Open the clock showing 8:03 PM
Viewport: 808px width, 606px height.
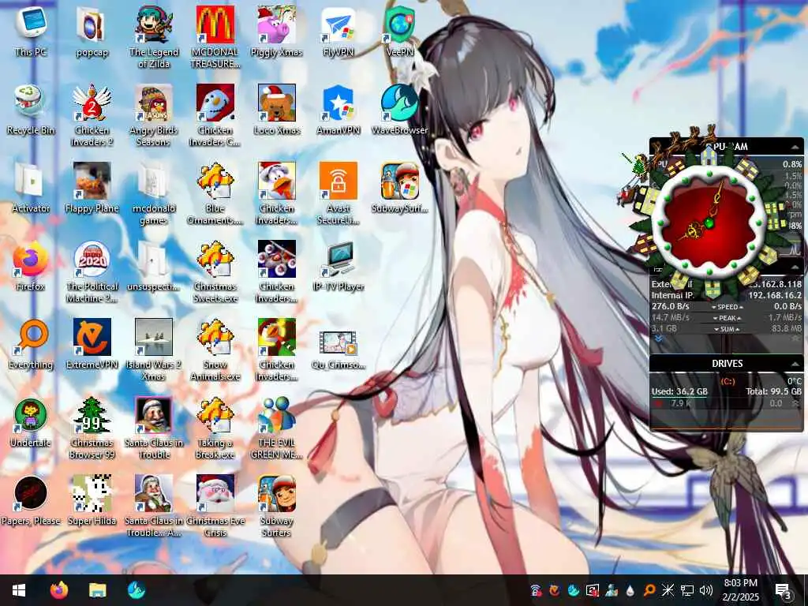[x=740, y=590]
